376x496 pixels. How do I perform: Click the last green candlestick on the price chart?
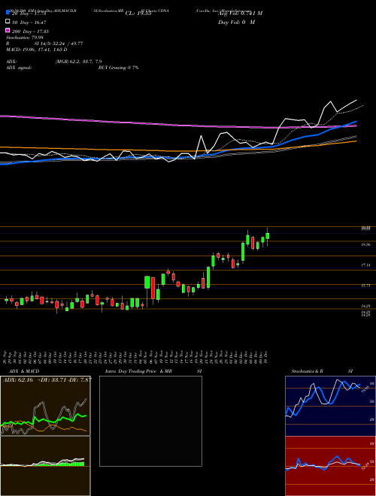tap(268, 236)
